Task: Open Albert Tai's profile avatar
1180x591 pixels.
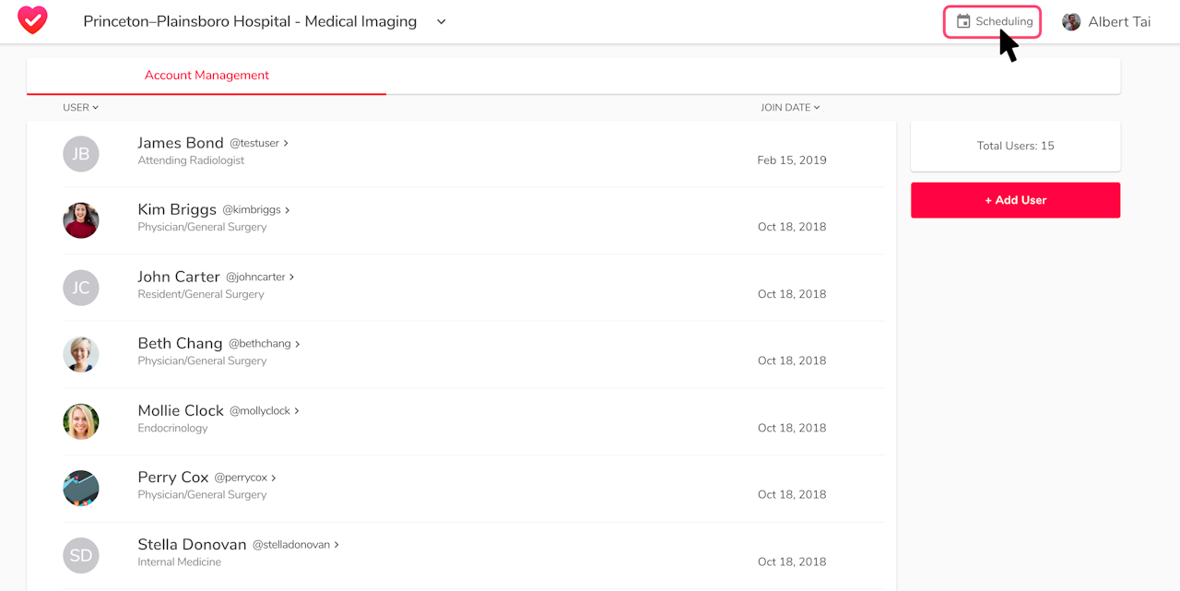Action: (1071, 21)
